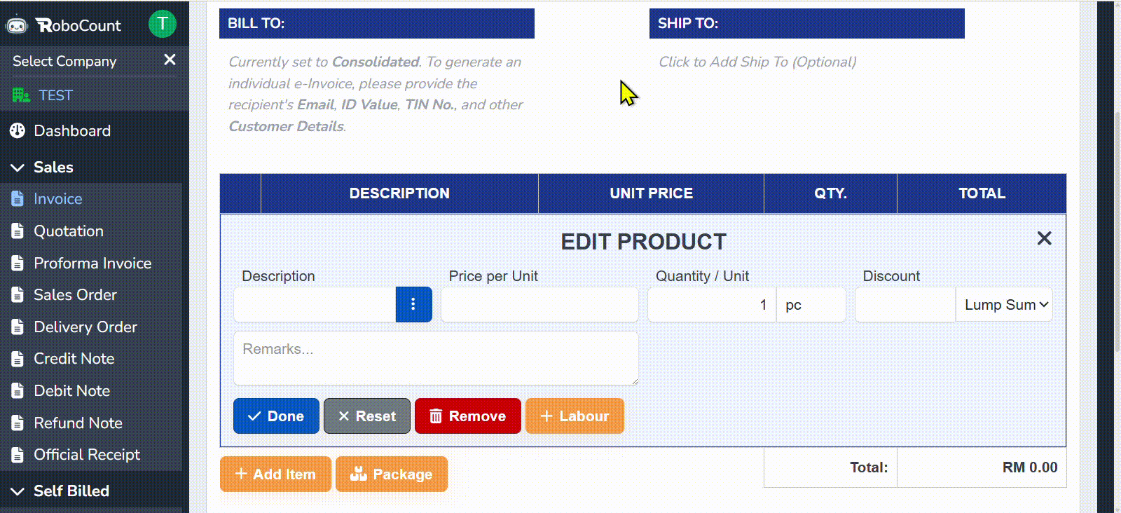Collapse the Sales menu section
Screen dimensions: 1121x513
point(18,167)
